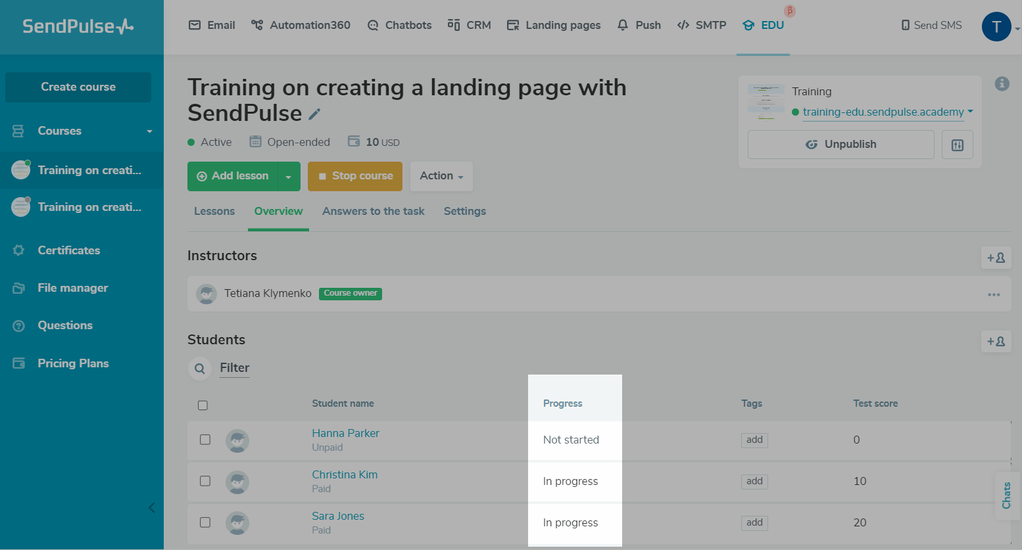
Task: Open the Training site thumbnail
Action: (766, 101)
